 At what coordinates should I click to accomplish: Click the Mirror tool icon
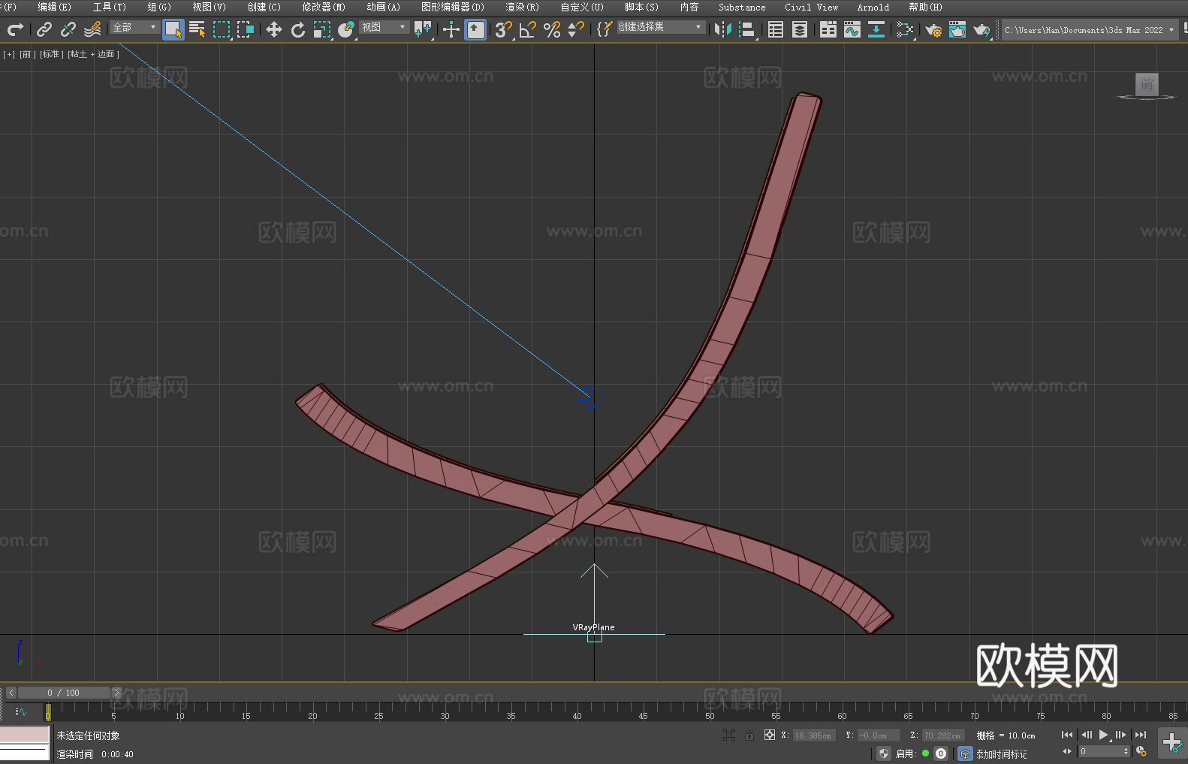723,29
